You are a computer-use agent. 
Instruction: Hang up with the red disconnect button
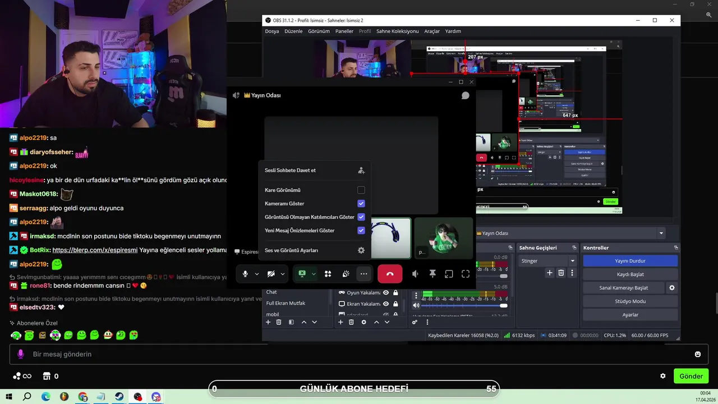390,274
